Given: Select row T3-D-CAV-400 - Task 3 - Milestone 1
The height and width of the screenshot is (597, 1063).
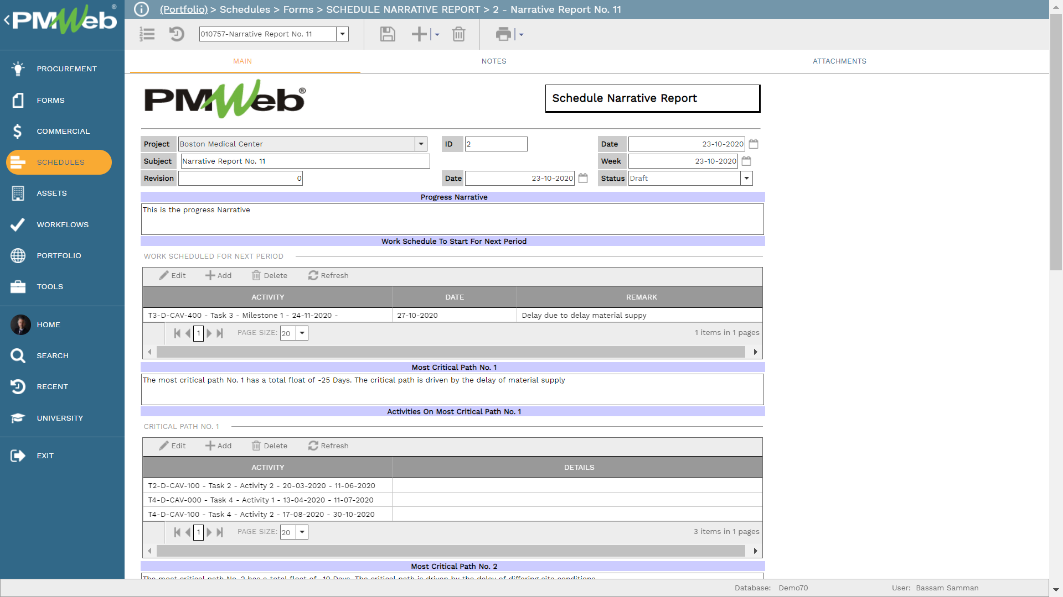Looking at the screenshot, I should [x=452, y=315].
